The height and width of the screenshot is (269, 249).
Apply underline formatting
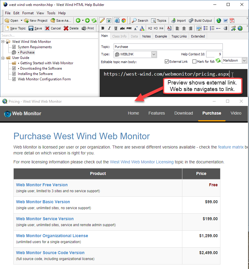point(116,28)
